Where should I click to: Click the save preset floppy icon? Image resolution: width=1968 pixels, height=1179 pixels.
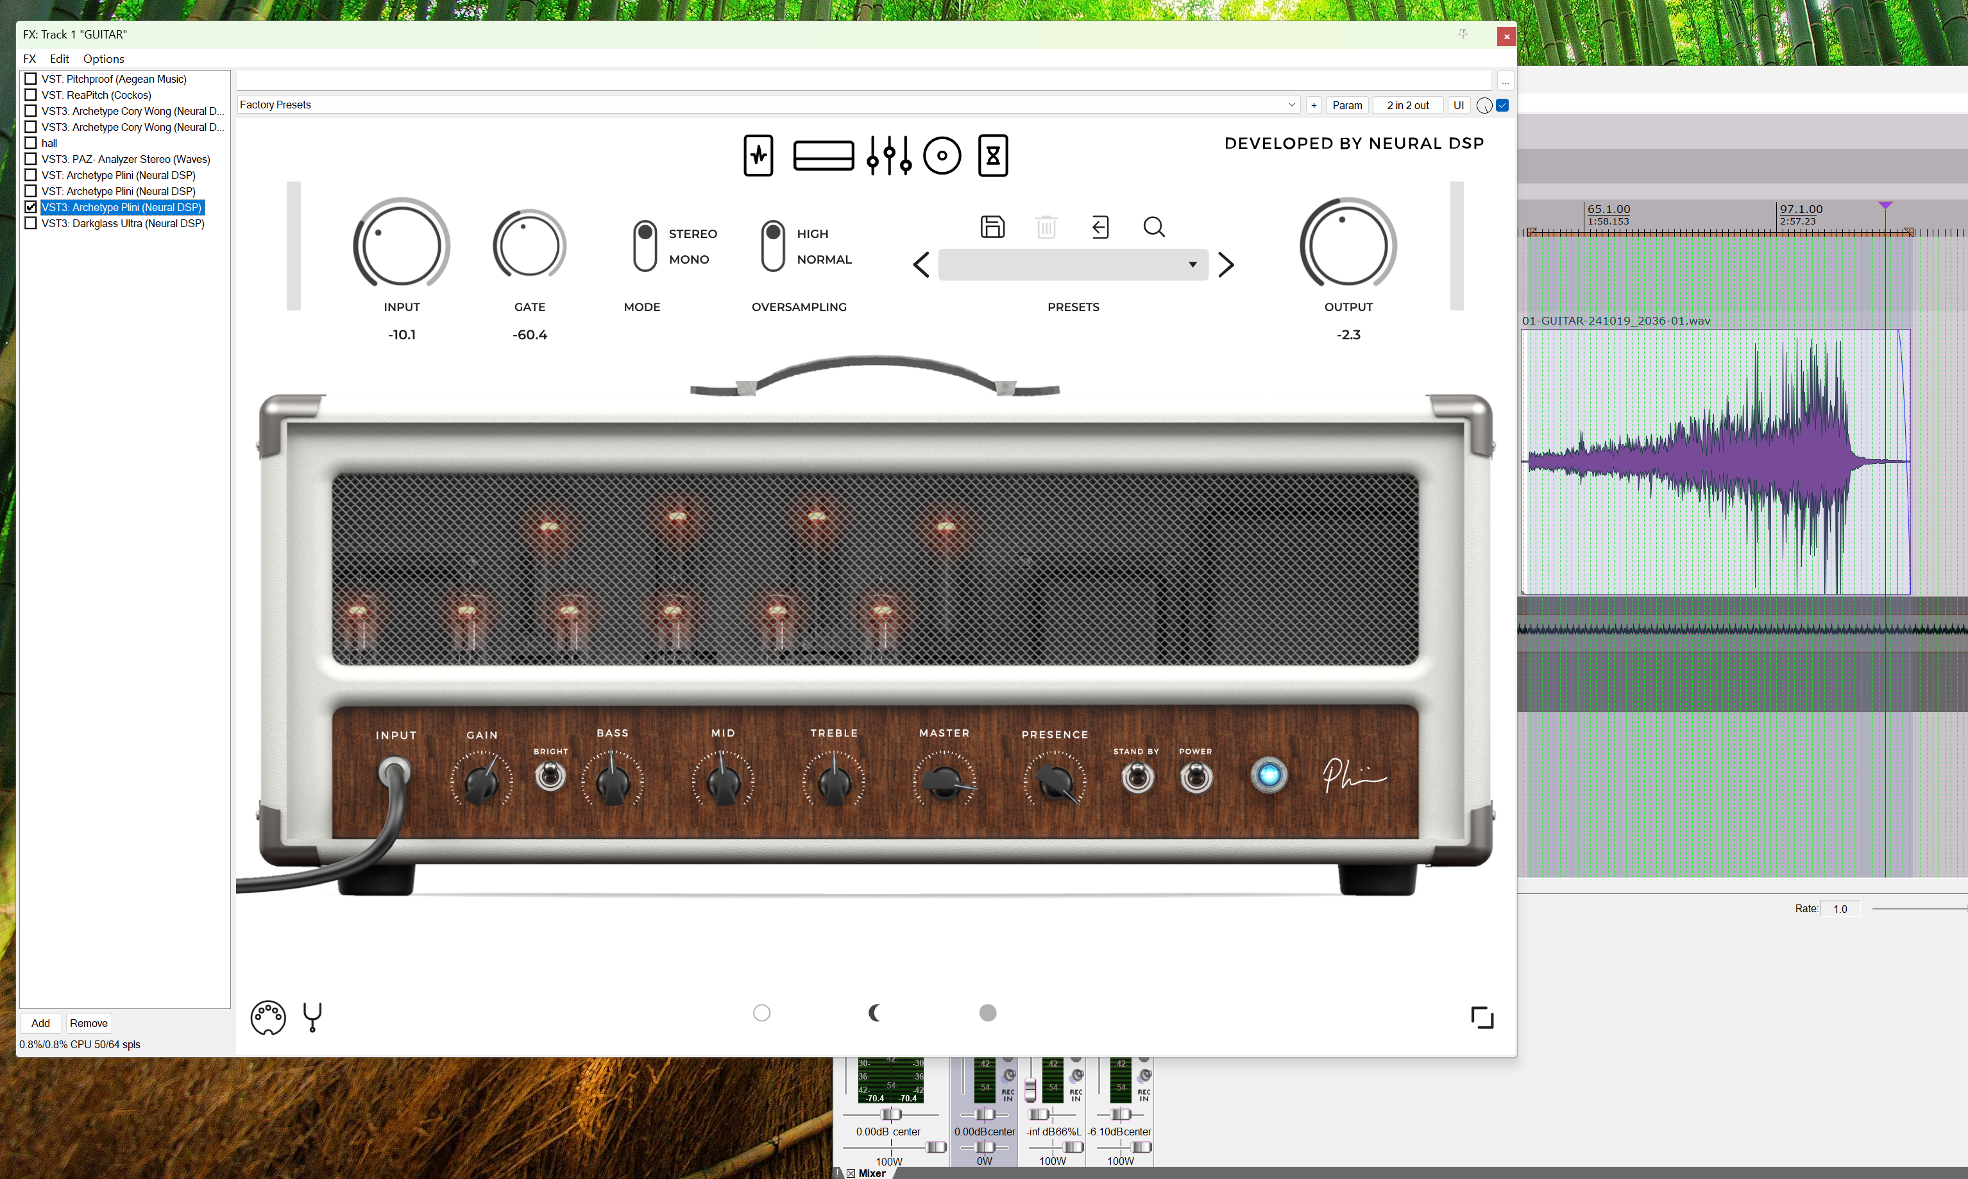pyautogui.click(x=992, y=227)
